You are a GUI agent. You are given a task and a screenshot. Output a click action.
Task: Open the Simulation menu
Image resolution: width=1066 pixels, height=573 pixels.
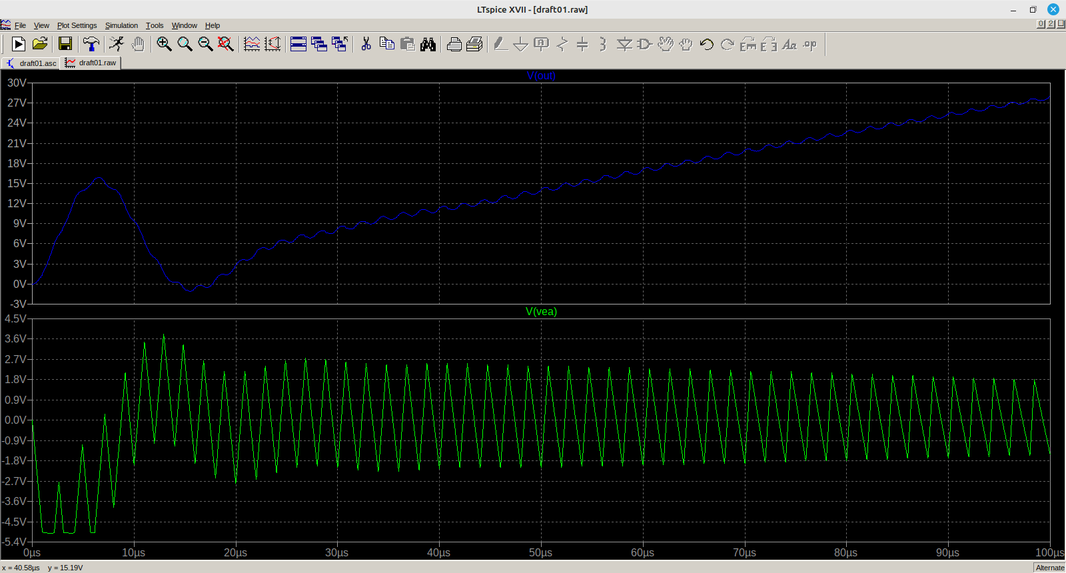121,25
